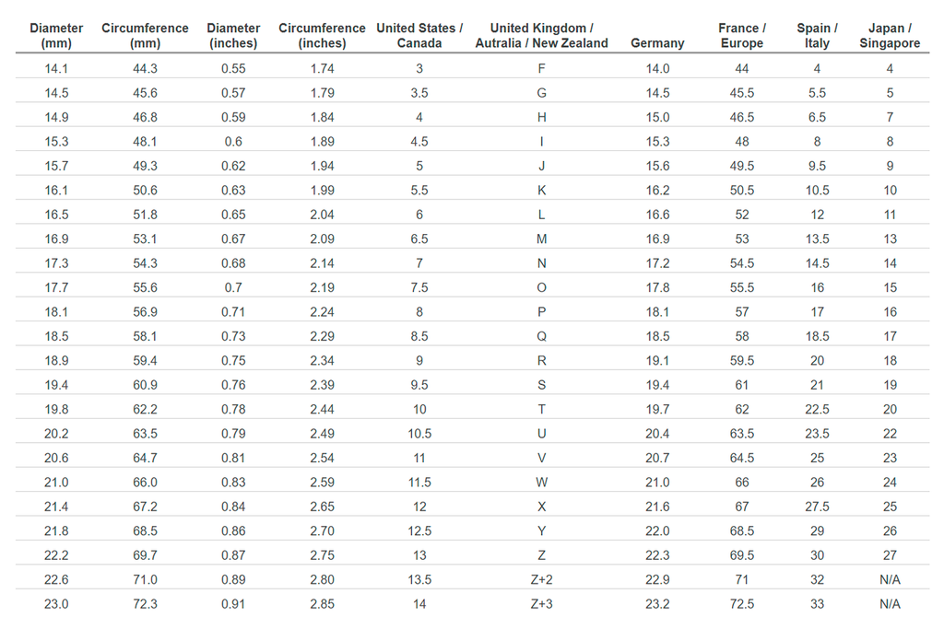Click the Diameter (inches) column header
The height and width of the screenshot is (629, 944).
(x=233, y=36)
